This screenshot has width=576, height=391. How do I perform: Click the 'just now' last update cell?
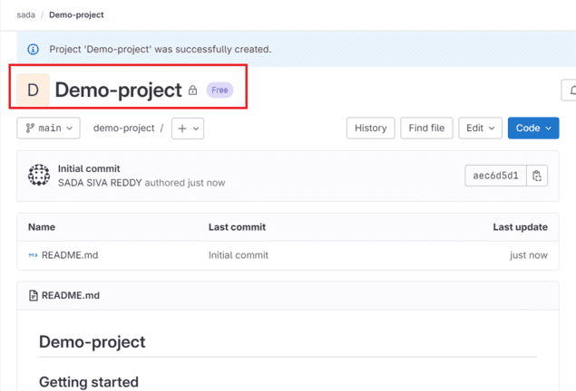pos(529,255)
